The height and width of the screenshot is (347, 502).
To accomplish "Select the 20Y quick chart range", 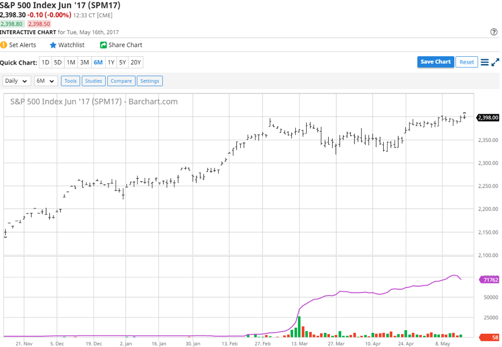I will [x=136, y=62].
